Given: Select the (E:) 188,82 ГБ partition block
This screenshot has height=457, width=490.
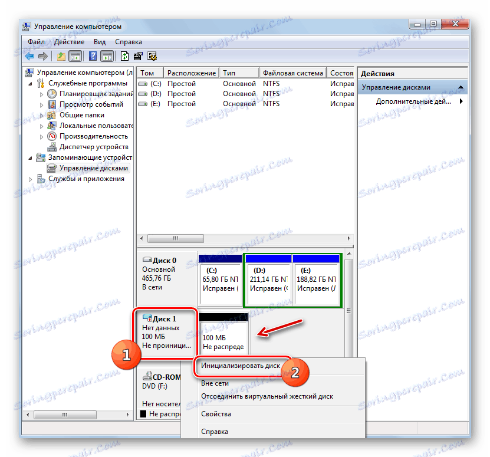Looking at the screenshot, I should click(316, 280).
